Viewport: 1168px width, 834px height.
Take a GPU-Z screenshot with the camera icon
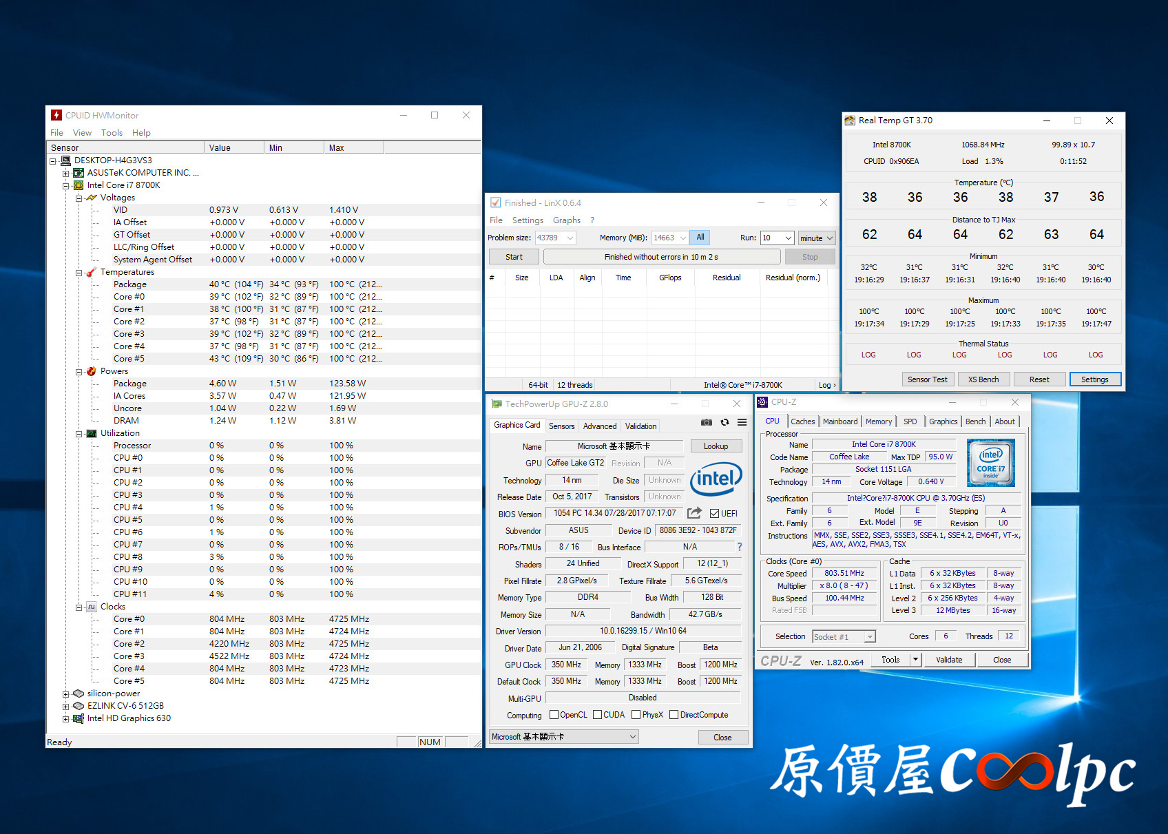(x=706, y=422)
